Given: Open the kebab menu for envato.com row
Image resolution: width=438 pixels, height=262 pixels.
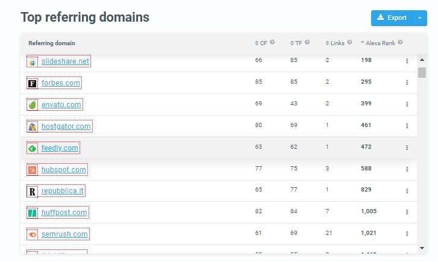Looking at the screenshot, I should tap(407, 104).
